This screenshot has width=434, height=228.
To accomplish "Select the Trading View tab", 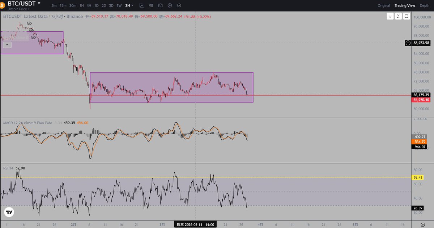I will coord(405,5).
